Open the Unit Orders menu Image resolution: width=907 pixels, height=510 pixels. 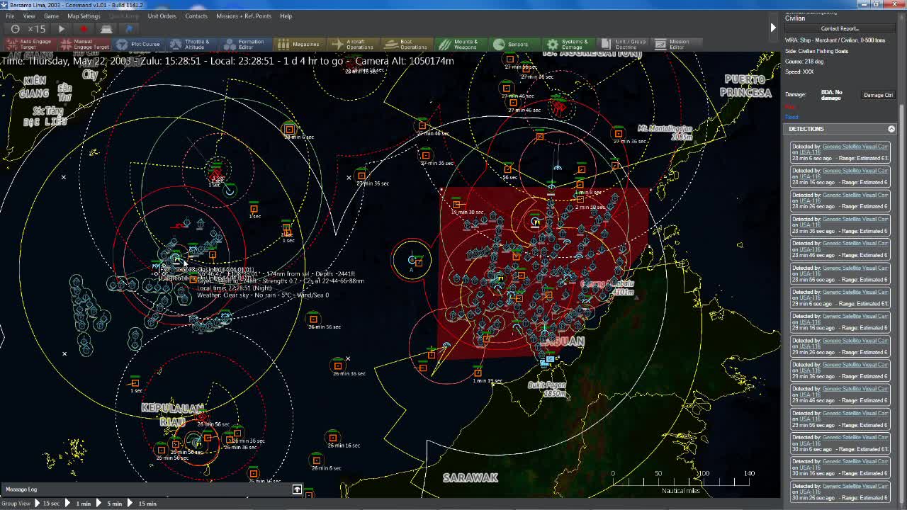point(162,16)
